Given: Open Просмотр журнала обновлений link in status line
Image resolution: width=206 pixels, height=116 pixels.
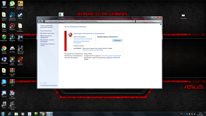Looking at the screenshot, I should (111, 56).
